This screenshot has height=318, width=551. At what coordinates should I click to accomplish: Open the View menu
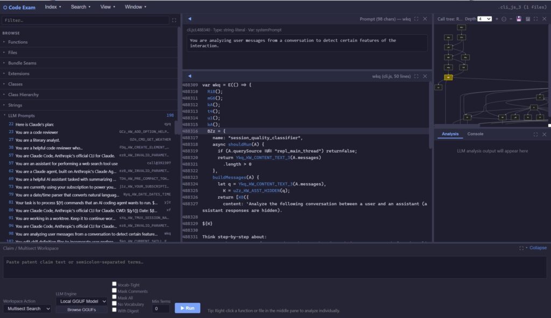click(x=108, y=6)
